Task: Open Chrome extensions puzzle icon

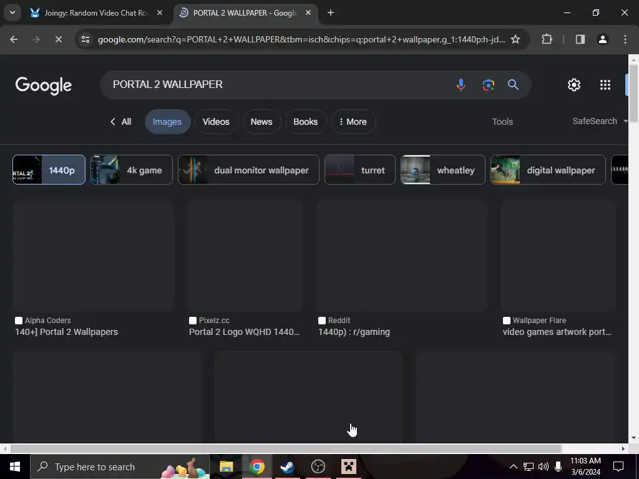Action: coord(547,39)
